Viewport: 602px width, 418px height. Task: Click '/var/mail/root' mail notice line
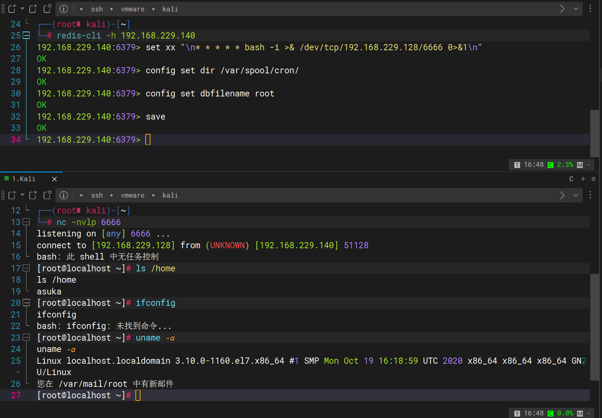coord(105,384)
